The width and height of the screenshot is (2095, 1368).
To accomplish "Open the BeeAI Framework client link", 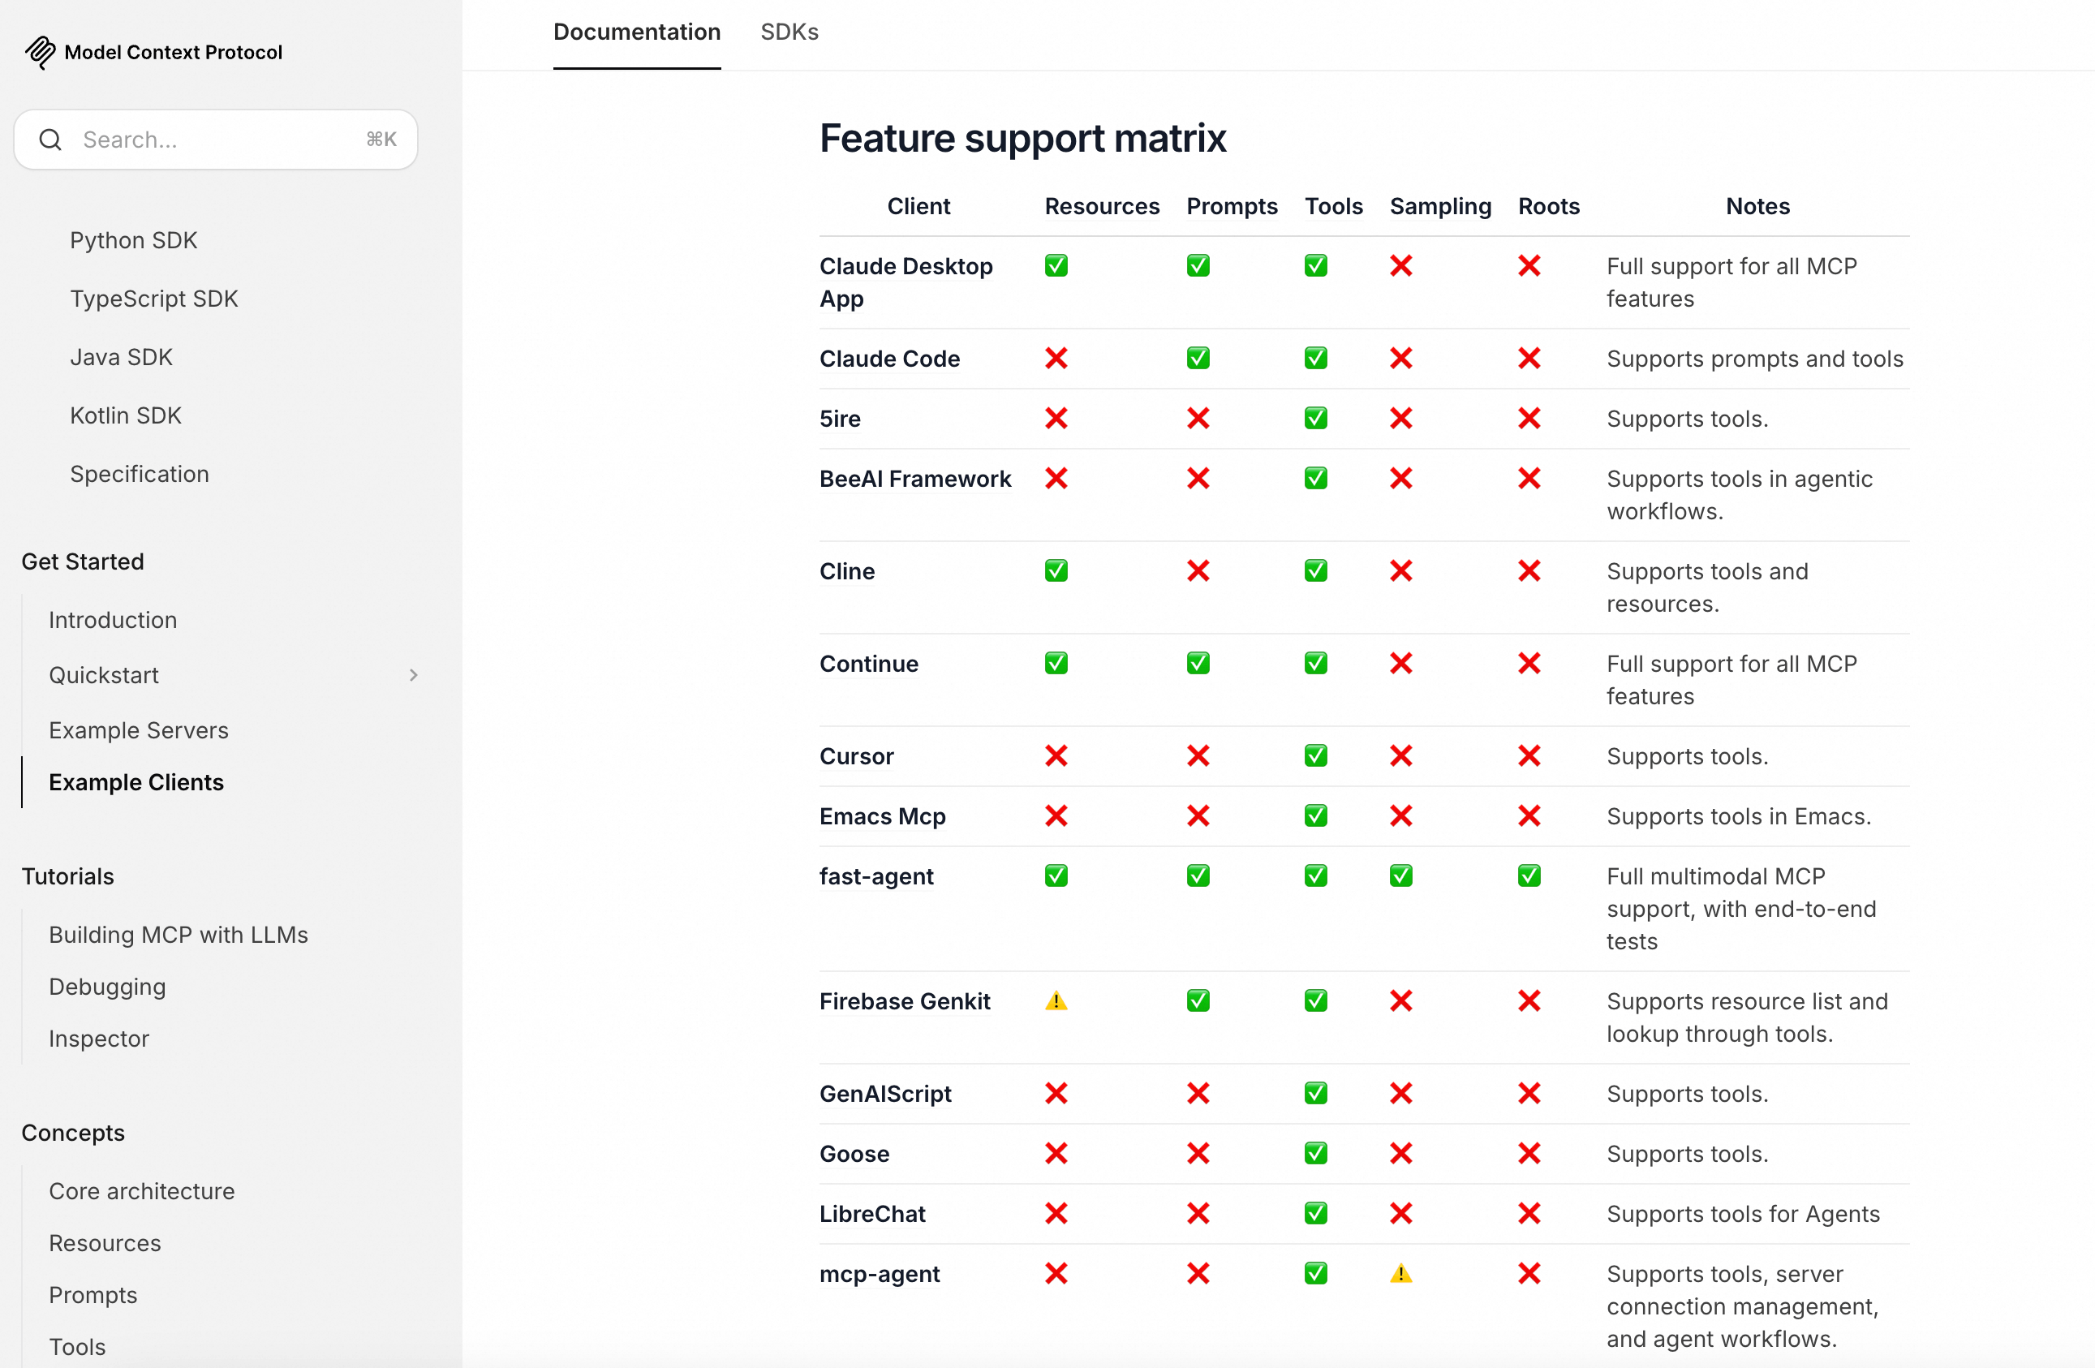I will tap(914, 479).
